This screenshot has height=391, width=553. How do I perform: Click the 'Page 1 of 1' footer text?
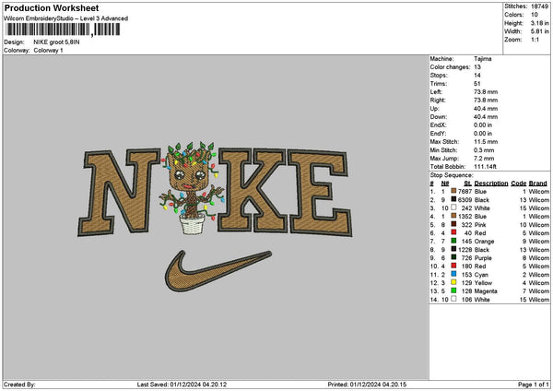tap(534, 385)
